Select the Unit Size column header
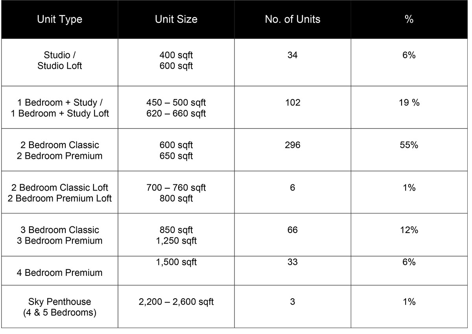This screenshot has height=334, width=472. pyautogui.click(x=176, y=20)
